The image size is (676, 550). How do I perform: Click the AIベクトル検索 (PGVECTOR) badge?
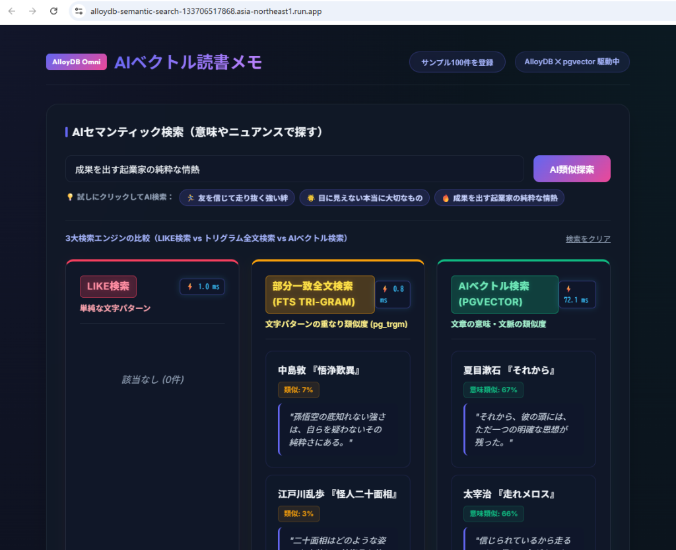click(x=504, y=294)
